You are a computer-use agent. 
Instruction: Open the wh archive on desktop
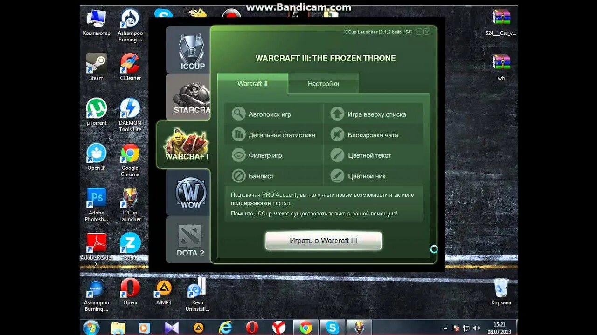click(x=501, y=67)
